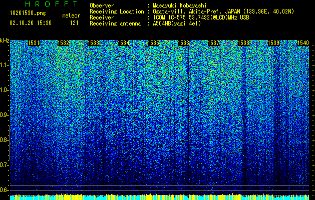Select the file name 10261530.png
This screenshot has height=200, width=315.
coord(28,13)
